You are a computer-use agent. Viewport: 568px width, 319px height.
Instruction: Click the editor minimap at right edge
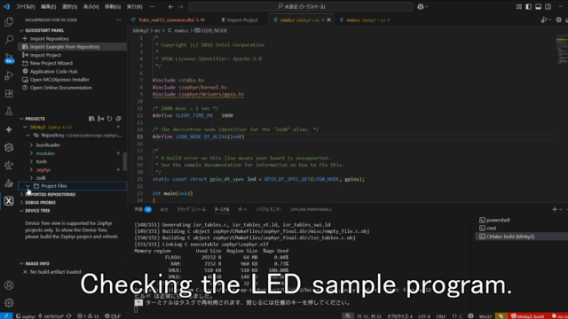561,50
